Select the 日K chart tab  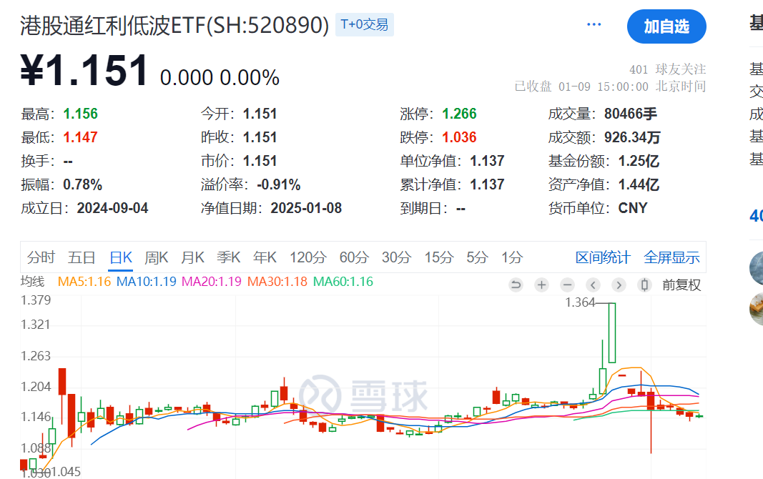121,257
